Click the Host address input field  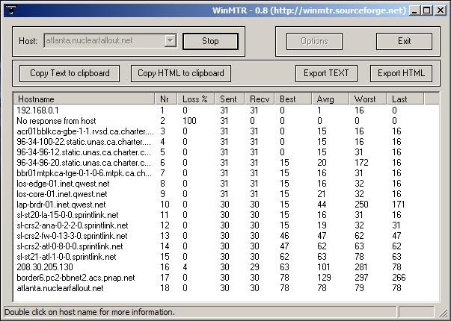coord(103,41)
